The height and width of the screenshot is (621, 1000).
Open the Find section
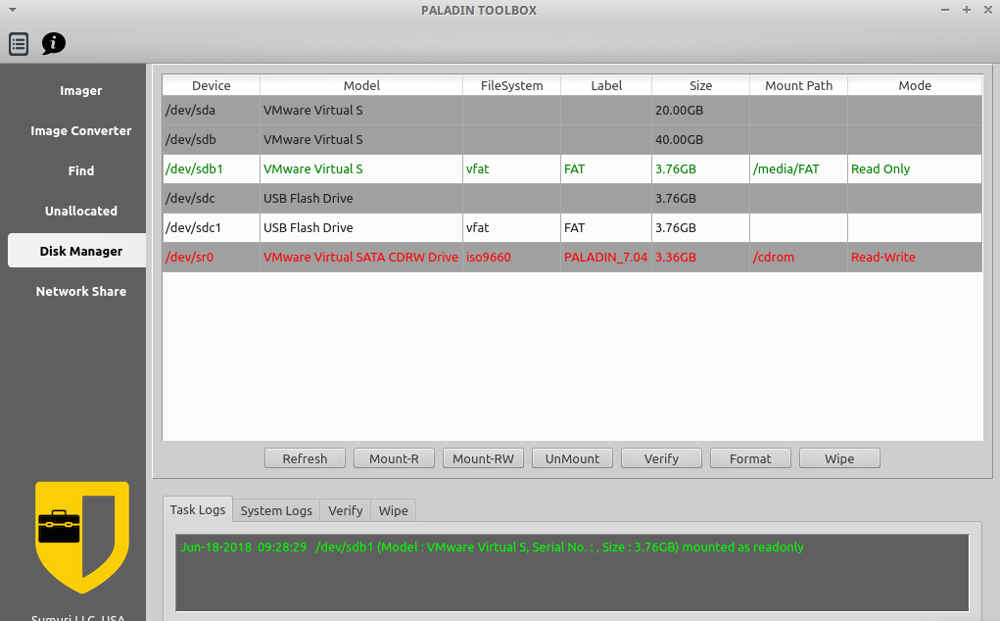click(x=81, y=170)
